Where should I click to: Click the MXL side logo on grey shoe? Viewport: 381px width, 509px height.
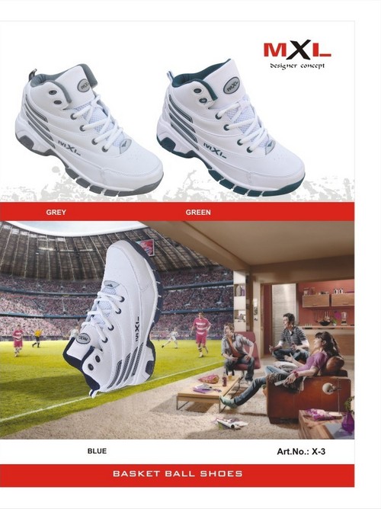(69, 147)
